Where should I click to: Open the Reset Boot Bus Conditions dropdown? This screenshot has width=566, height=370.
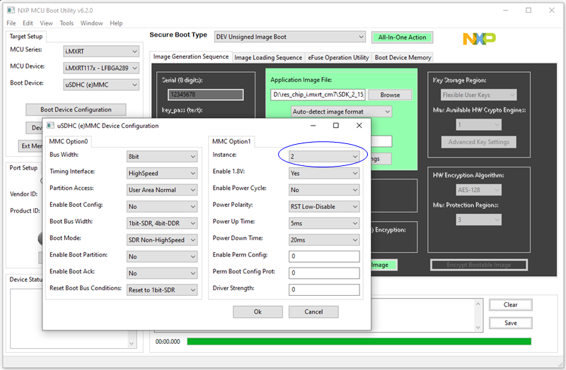point(162,290)
